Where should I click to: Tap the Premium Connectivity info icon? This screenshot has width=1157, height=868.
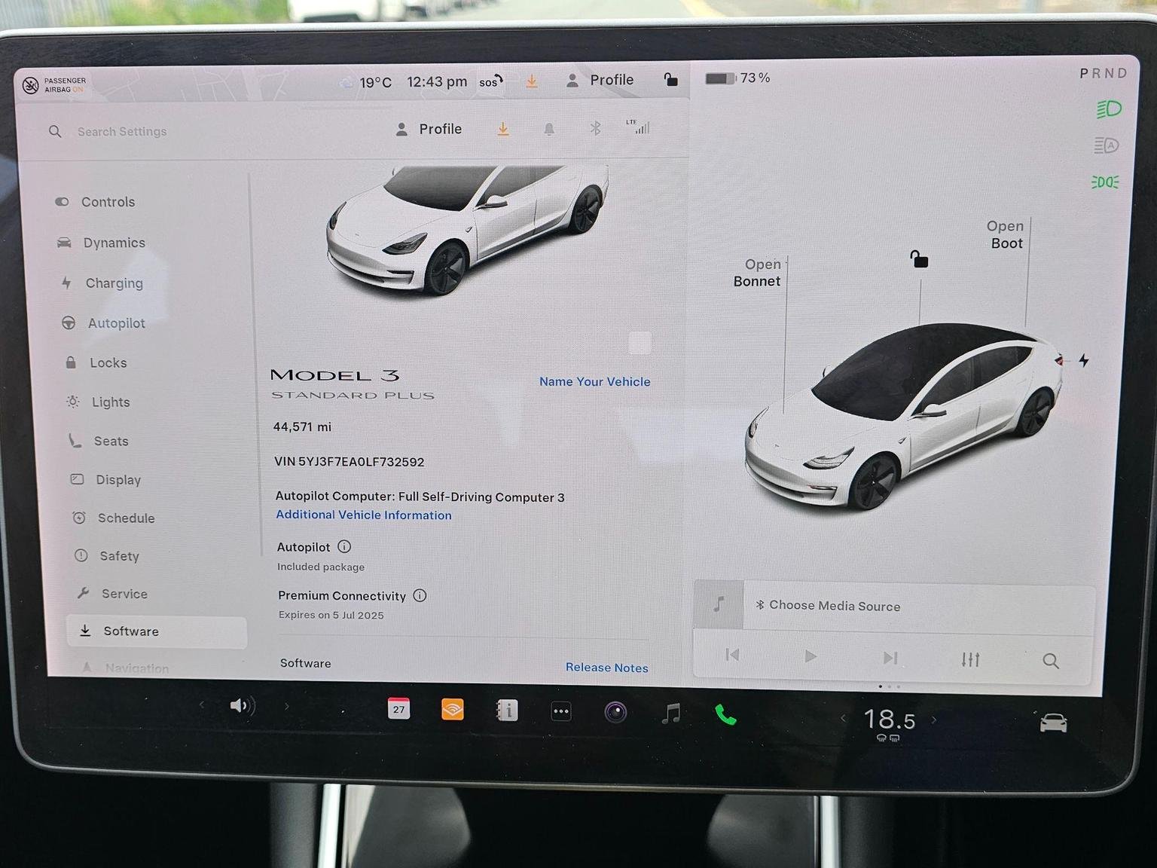tap(420, 595)
